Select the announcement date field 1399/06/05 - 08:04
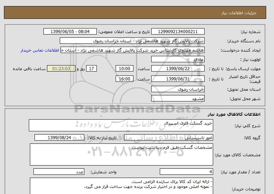The width and height of the screenshot is (274, 194). coord(70,32)
